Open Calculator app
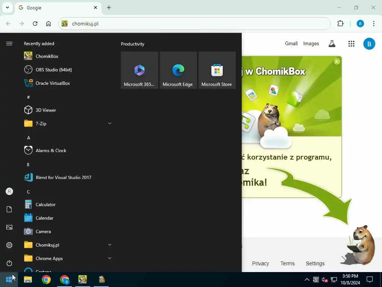 [68, 204]
